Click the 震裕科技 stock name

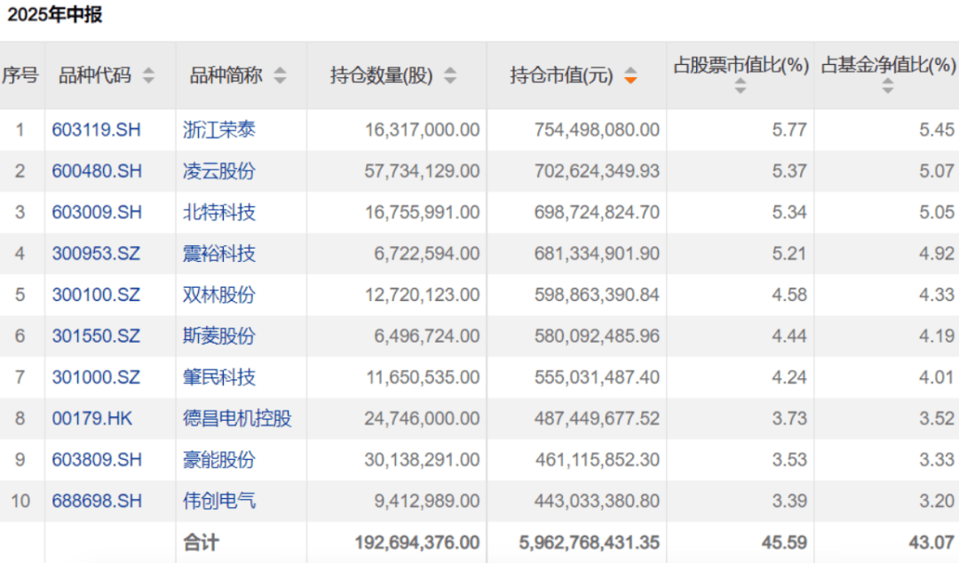219,254
